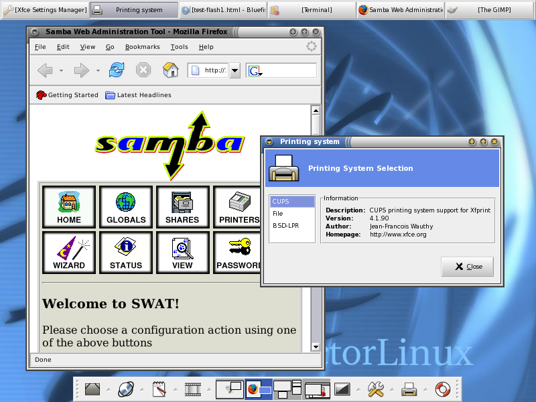Click the Firefox page scrollbar down arrow
The width and height of the screenshot is (536, 402).
coord(316,346)
